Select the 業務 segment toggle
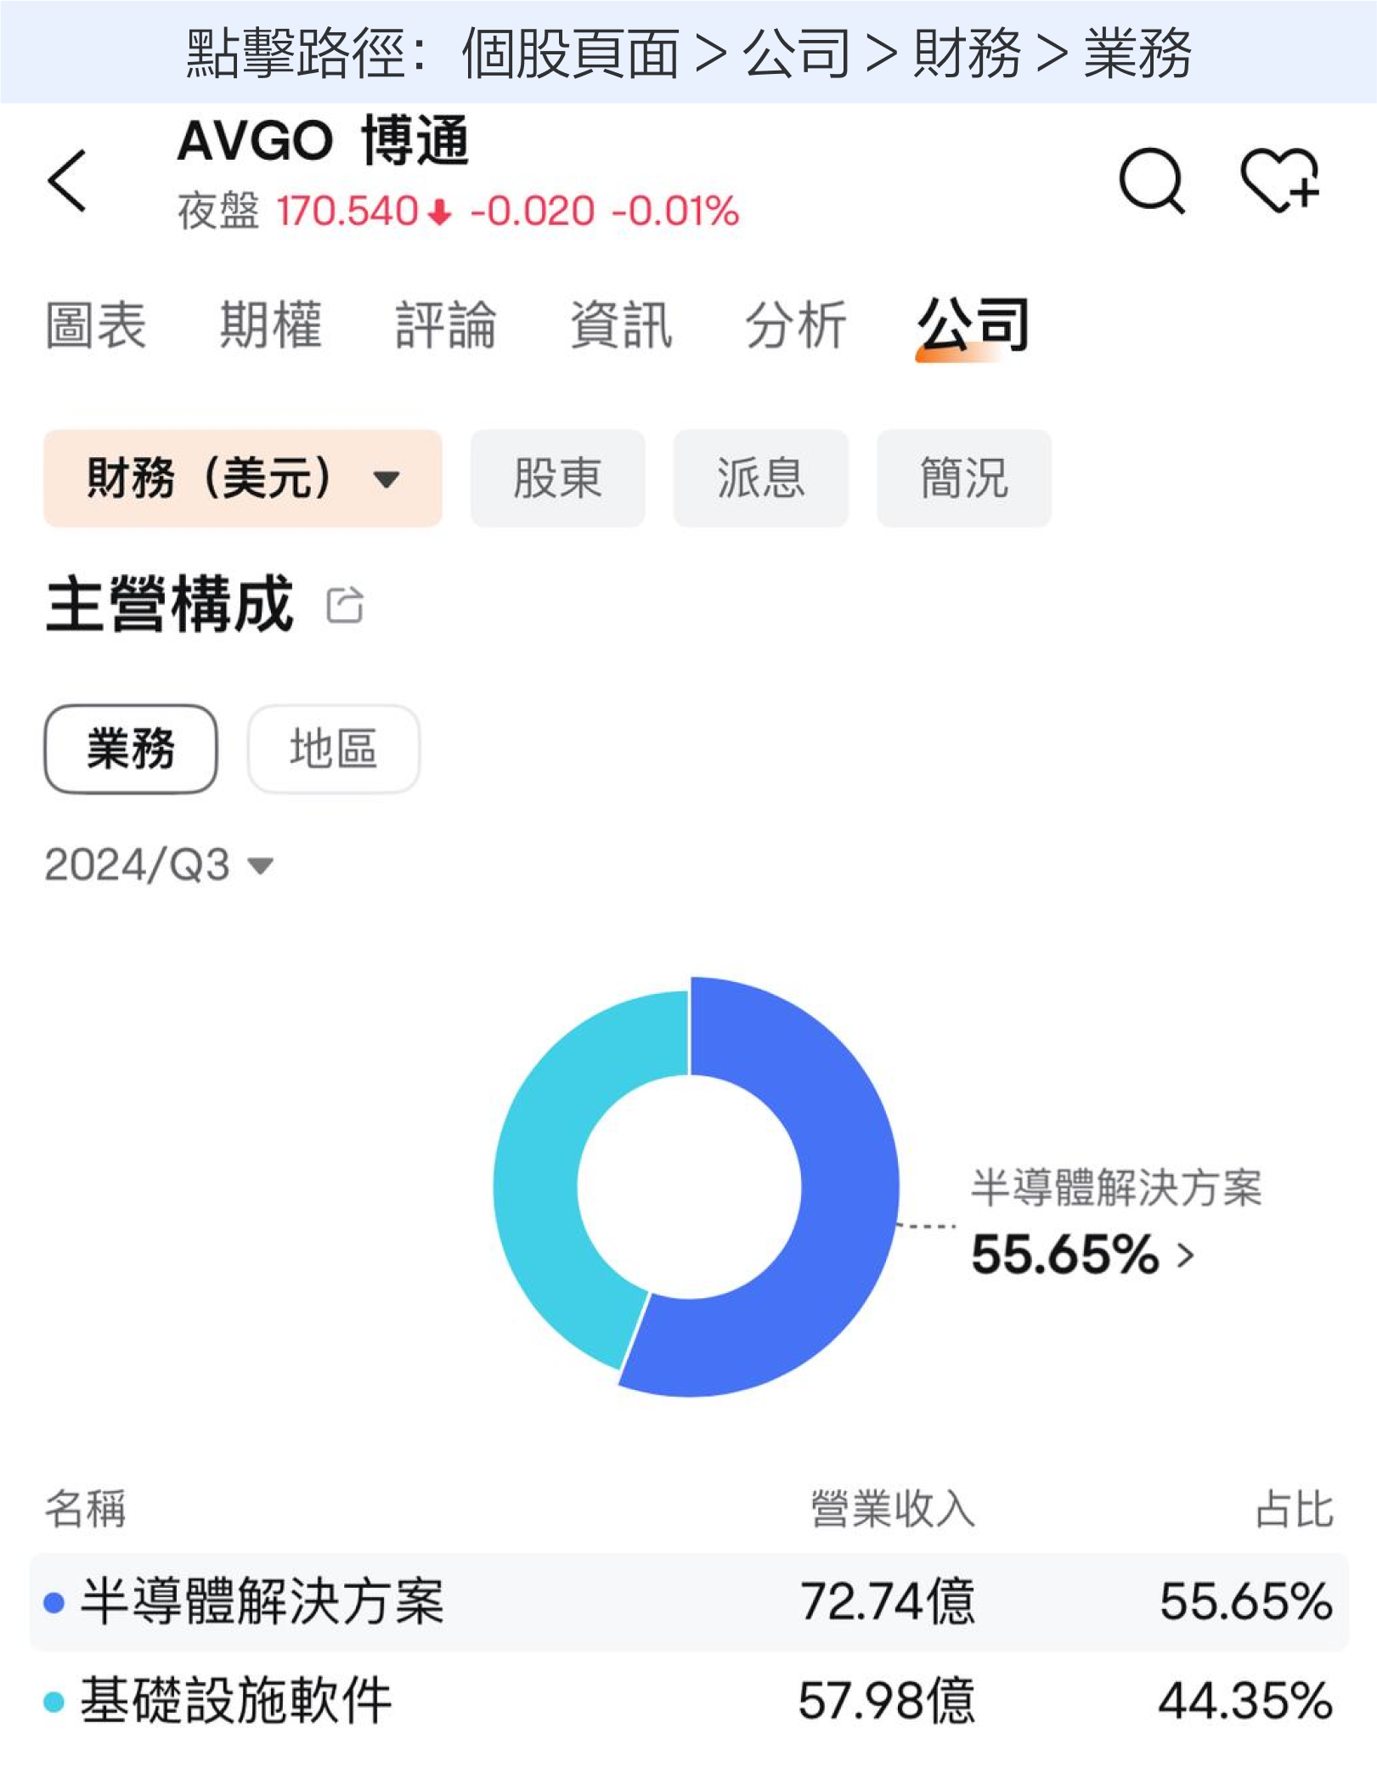Image resolution: width=1377 pixels, height=1779 pixels. click(x=131, y=749)
